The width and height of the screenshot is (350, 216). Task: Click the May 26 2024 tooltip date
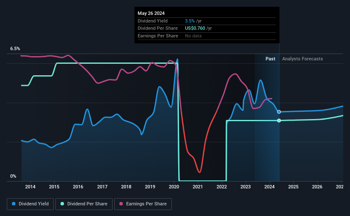150,13
